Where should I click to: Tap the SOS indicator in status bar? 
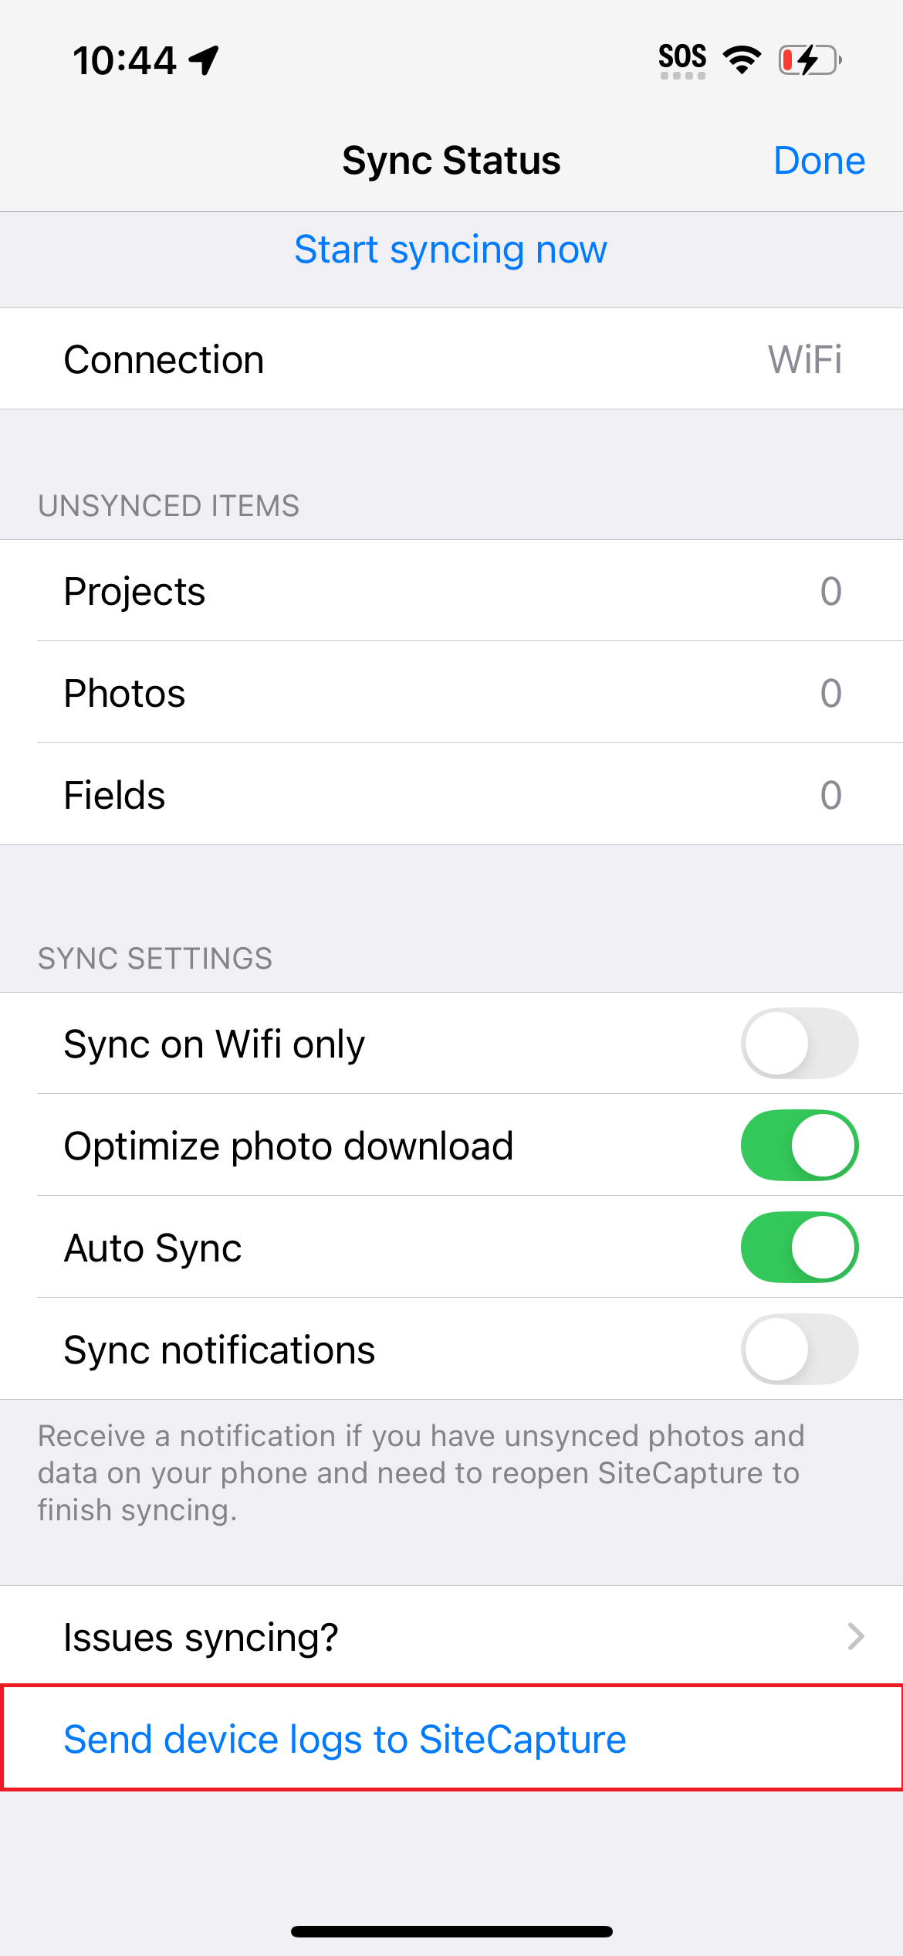(x=682, y=60)
